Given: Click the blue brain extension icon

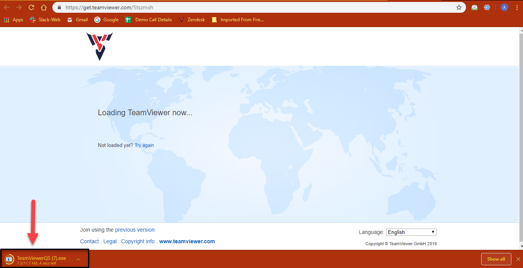Looking at the screenshot, I should point(487,7).
